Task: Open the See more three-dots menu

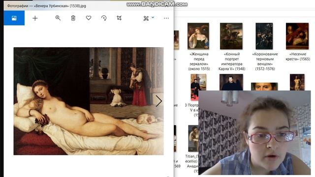Action: pos(166,18)
